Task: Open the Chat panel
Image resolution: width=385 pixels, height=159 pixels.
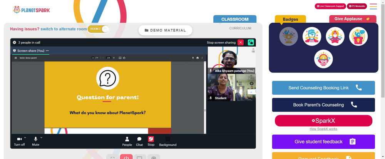Action: (139, 142)
